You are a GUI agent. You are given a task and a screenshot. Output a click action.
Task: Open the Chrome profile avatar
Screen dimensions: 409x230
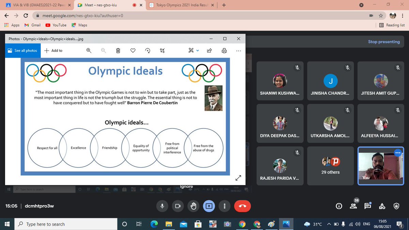(393, 16)
